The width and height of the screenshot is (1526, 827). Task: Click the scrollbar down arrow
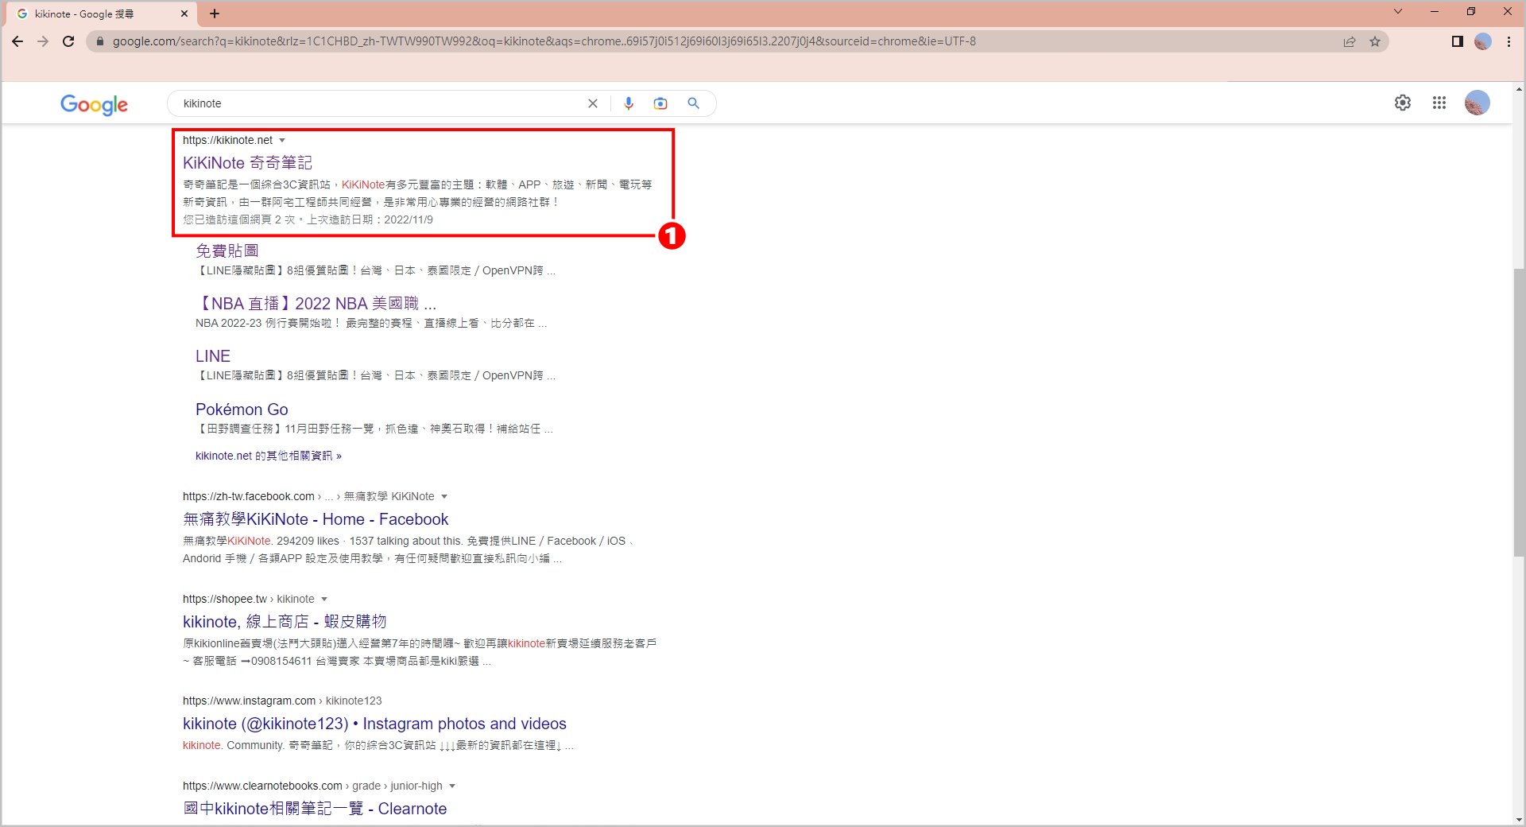1519,820
